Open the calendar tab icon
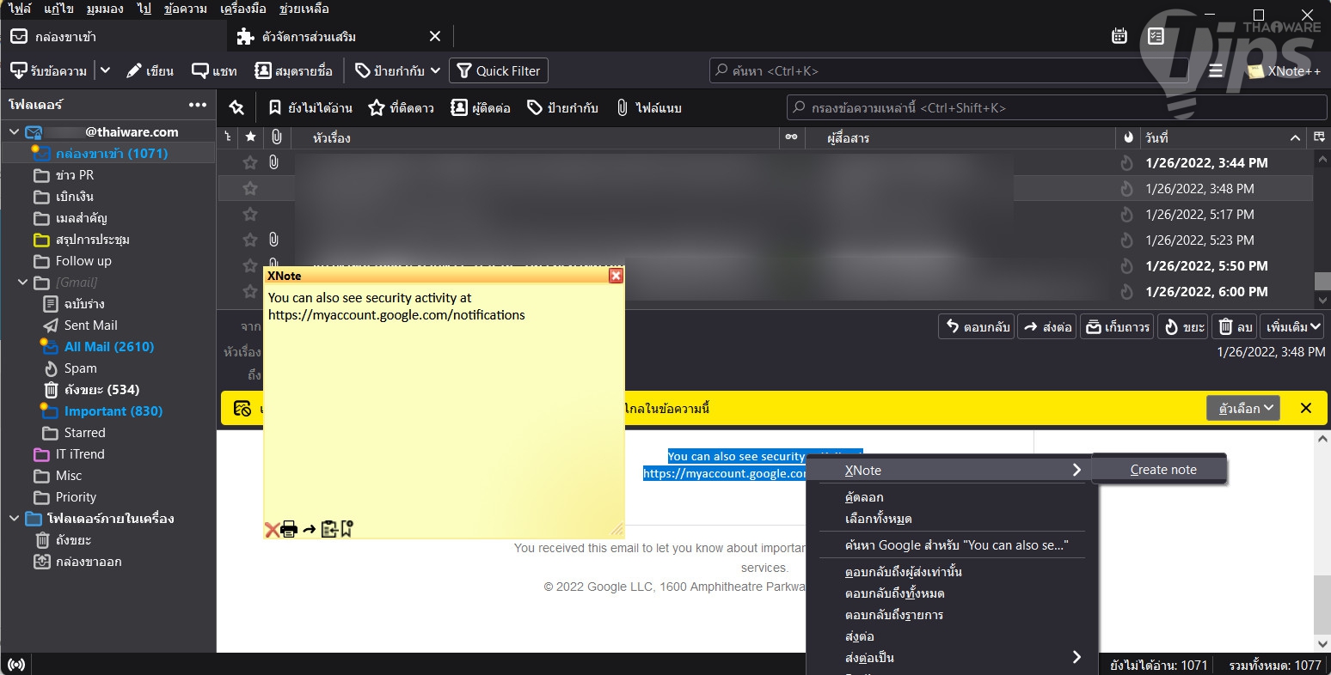This screenshot has height=675, width=1331. [x=1119, y=36]
